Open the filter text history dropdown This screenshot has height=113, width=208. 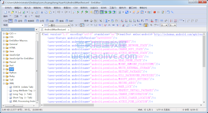coord(42,25)
